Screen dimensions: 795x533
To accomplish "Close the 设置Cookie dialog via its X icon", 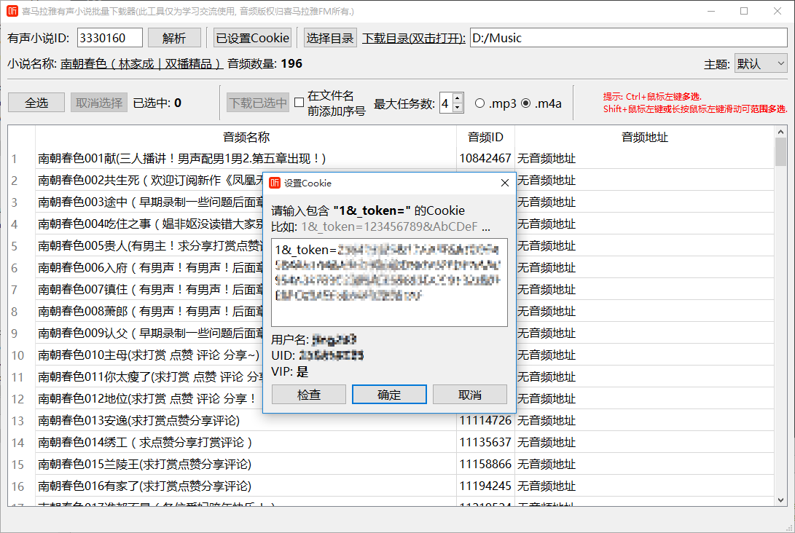I will (504, 183).
